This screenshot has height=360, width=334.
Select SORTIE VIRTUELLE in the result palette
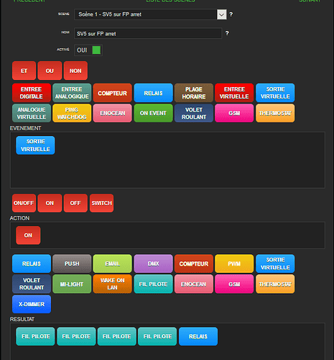click(x=275, y=264)
